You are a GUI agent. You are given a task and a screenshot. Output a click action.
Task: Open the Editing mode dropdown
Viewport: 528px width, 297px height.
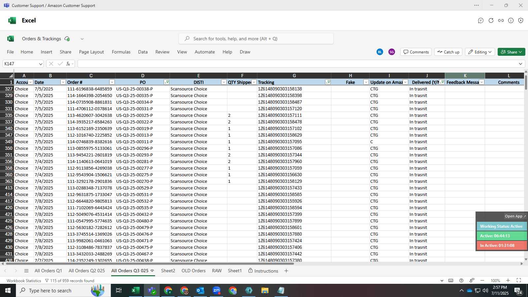480,52
